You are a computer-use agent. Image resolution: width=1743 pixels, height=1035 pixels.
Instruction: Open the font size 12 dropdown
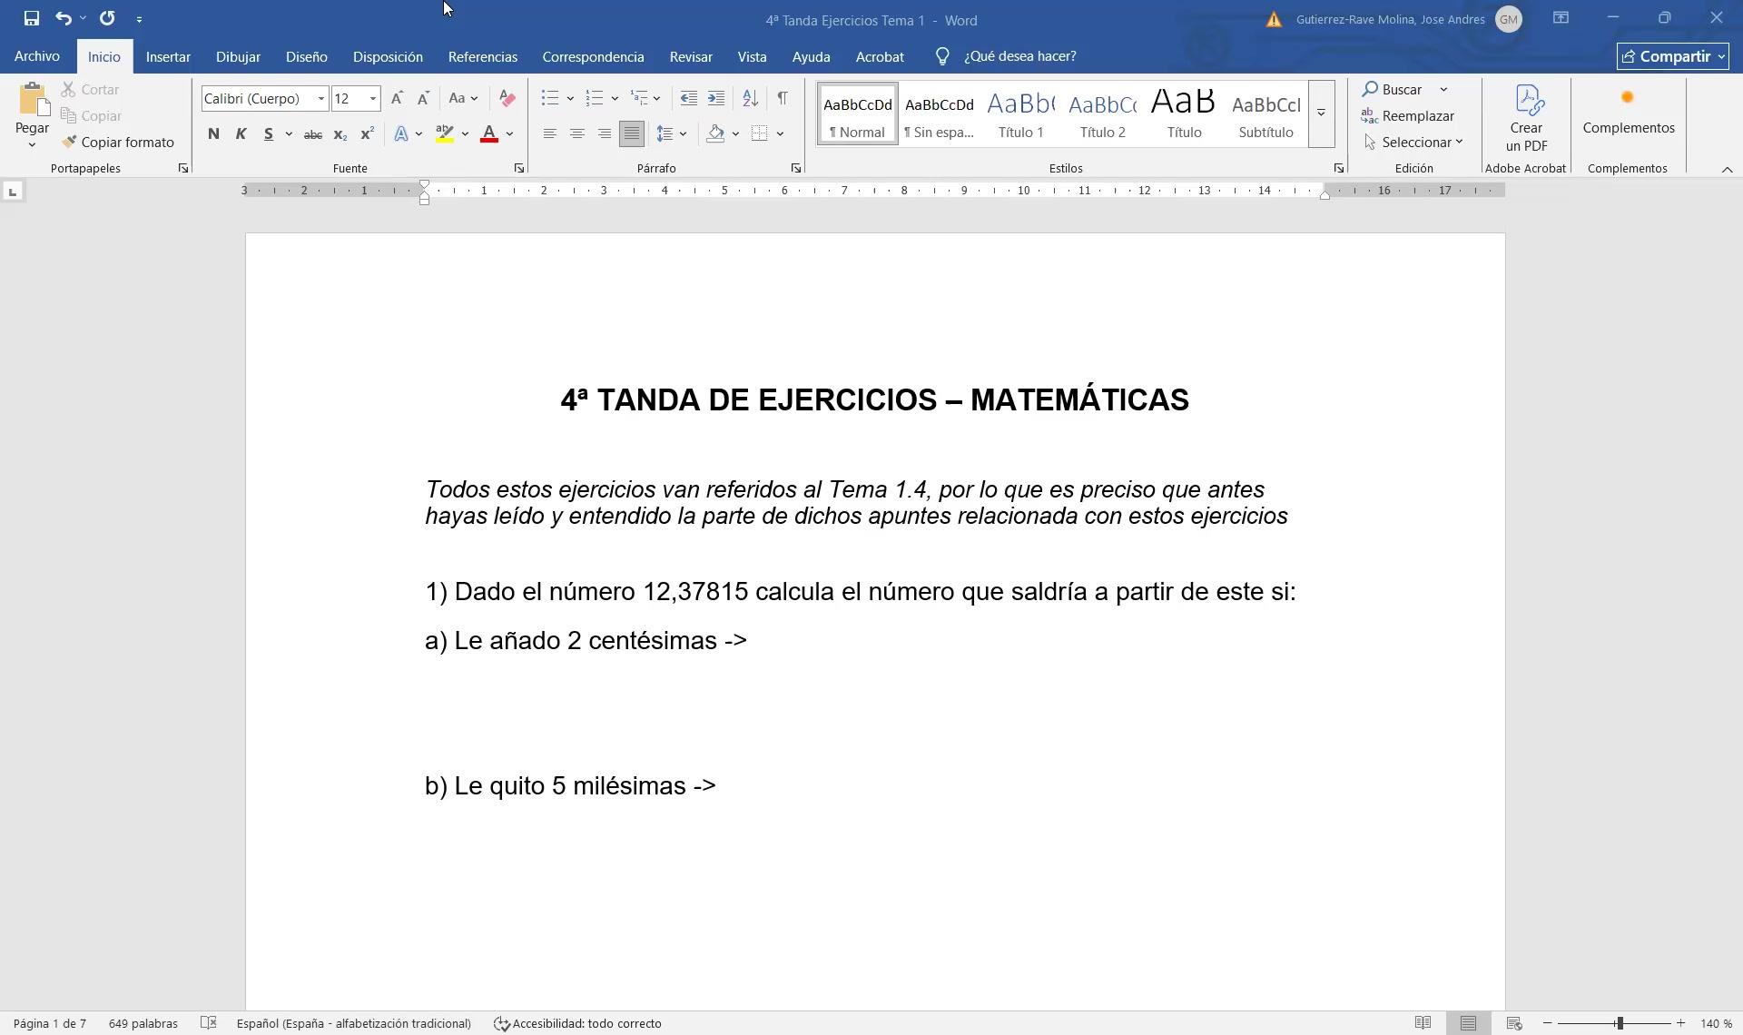372,98
